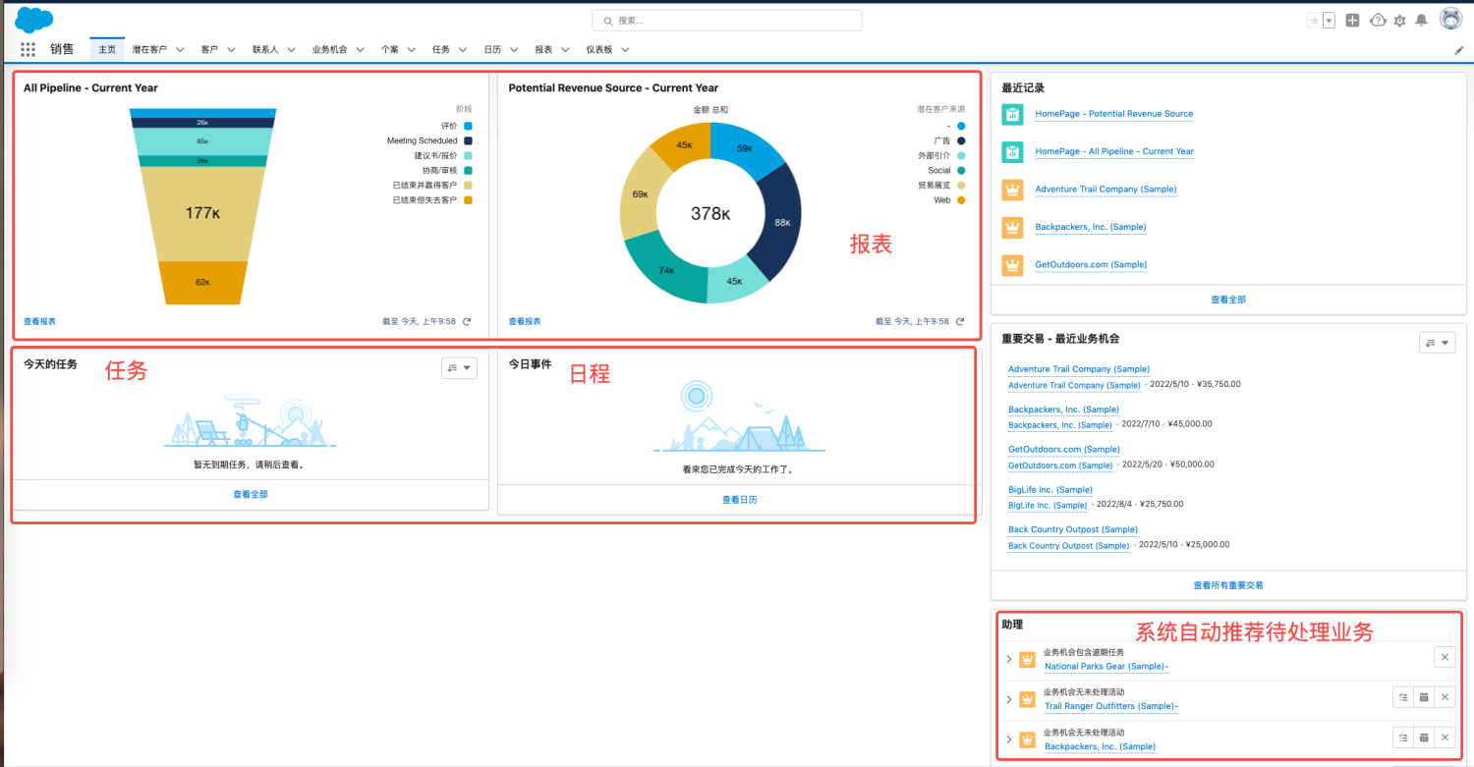
Task: Open the 业务机会 tab dropdown chevron
Action: pos(361,49)
